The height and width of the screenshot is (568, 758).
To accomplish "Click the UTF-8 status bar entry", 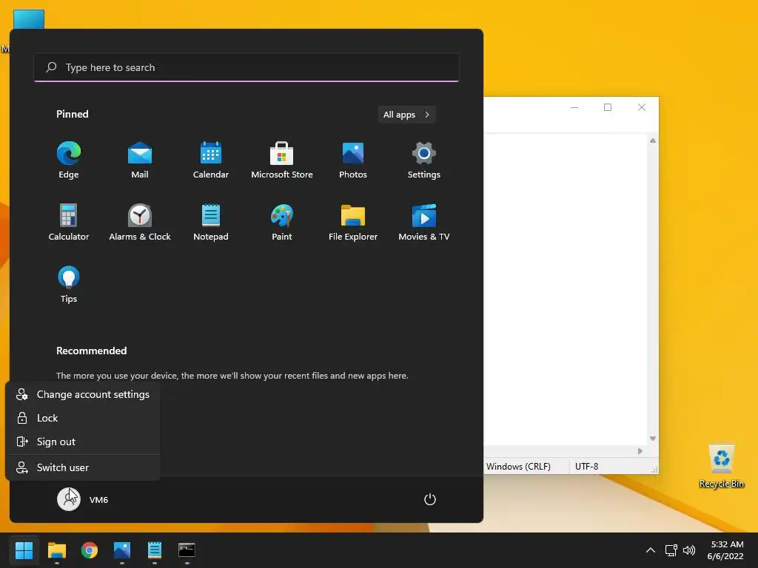I will [x=586, y=467].
